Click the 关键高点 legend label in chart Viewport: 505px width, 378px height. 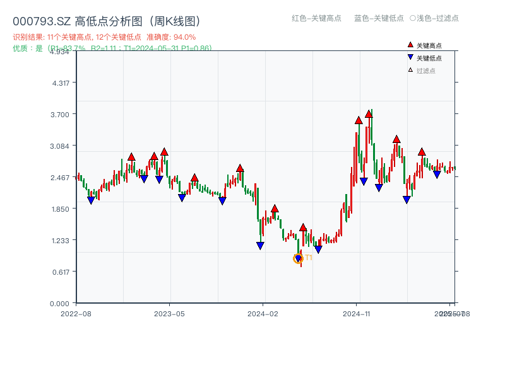pos(429,45)
